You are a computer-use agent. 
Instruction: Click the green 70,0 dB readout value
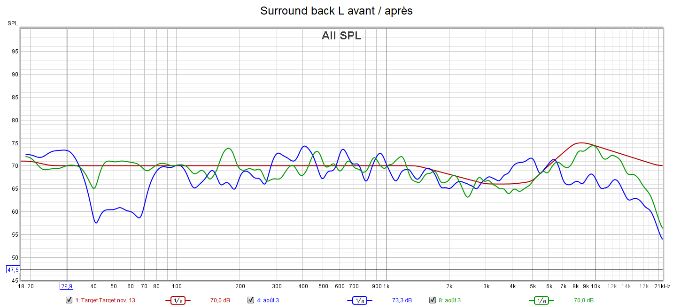(584, 300)
